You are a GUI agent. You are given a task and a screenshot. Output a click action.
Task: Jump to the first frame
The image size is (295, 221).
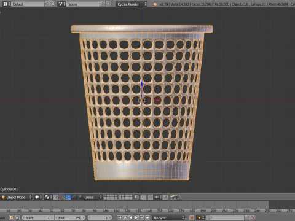[119, 217]
